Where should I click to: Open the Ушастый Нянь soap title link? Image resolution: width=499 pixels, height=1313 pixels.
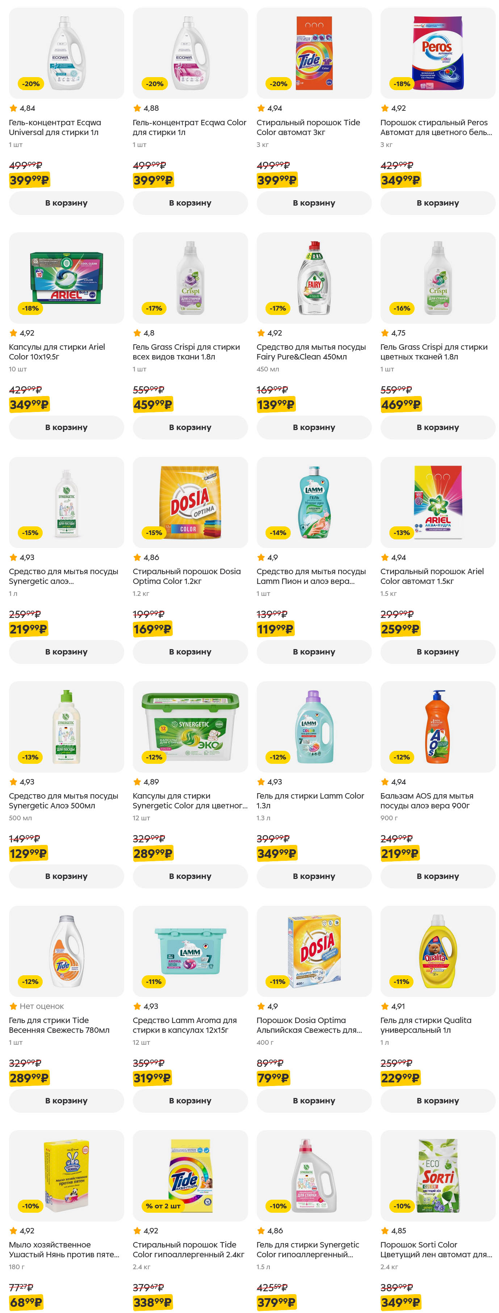click(64, 1249)
